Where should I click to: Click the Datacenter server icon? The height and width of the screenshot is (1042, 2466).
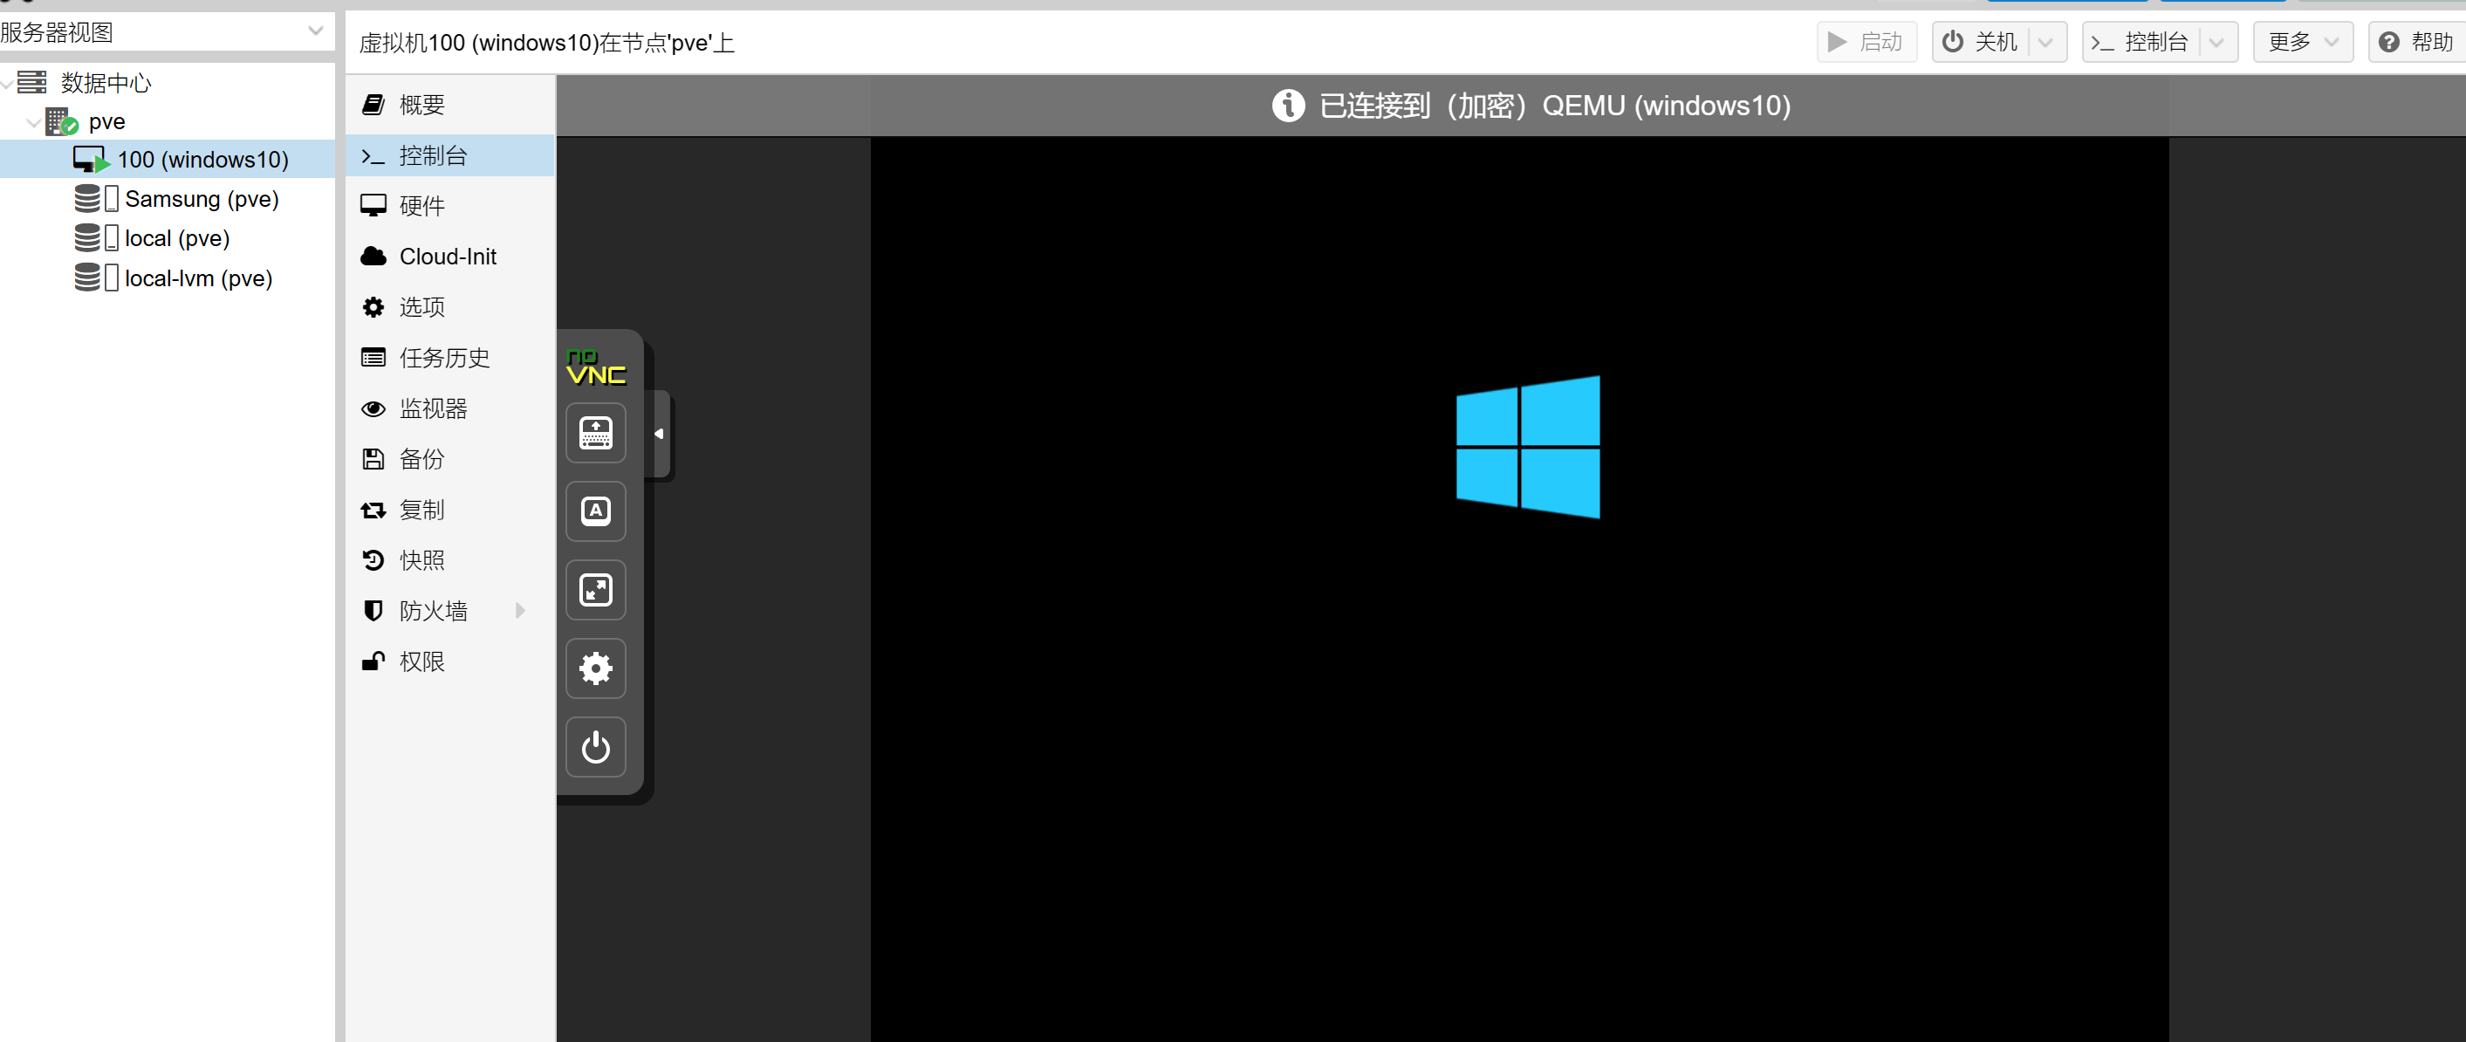(31, 82)
